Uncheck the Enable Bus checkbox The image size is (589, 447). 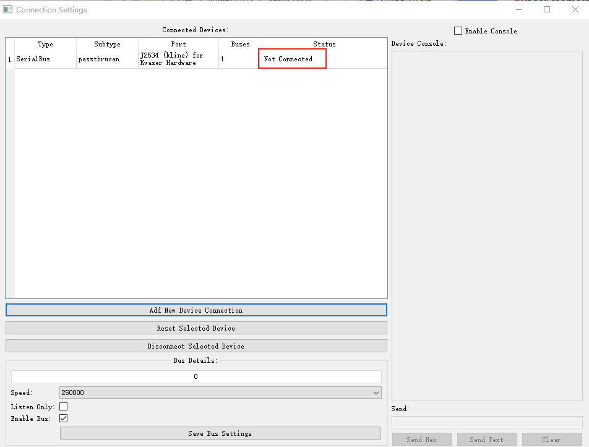(x=64, y=419)
